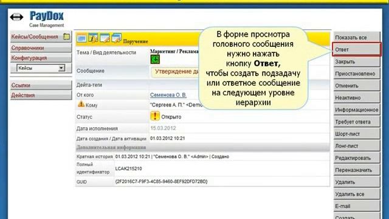The image size is (389, 219).
Task: Click the Редактировать button
Action: coord(357,158)
